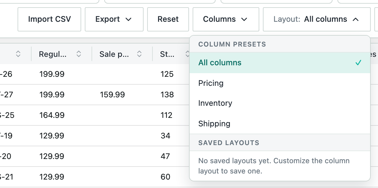Collapse the Layout: All columns dropdown

(x=317, y=19)
